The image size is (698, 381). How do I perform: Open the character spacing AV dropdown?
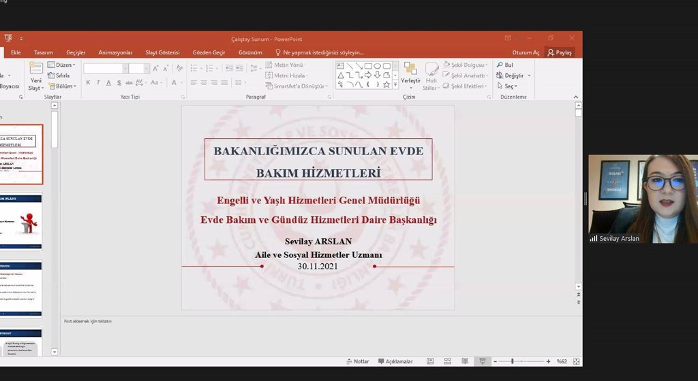[140, 82]
